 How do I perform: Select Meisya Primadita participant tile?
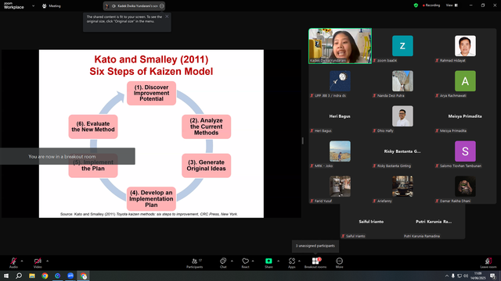pos(465,116)
